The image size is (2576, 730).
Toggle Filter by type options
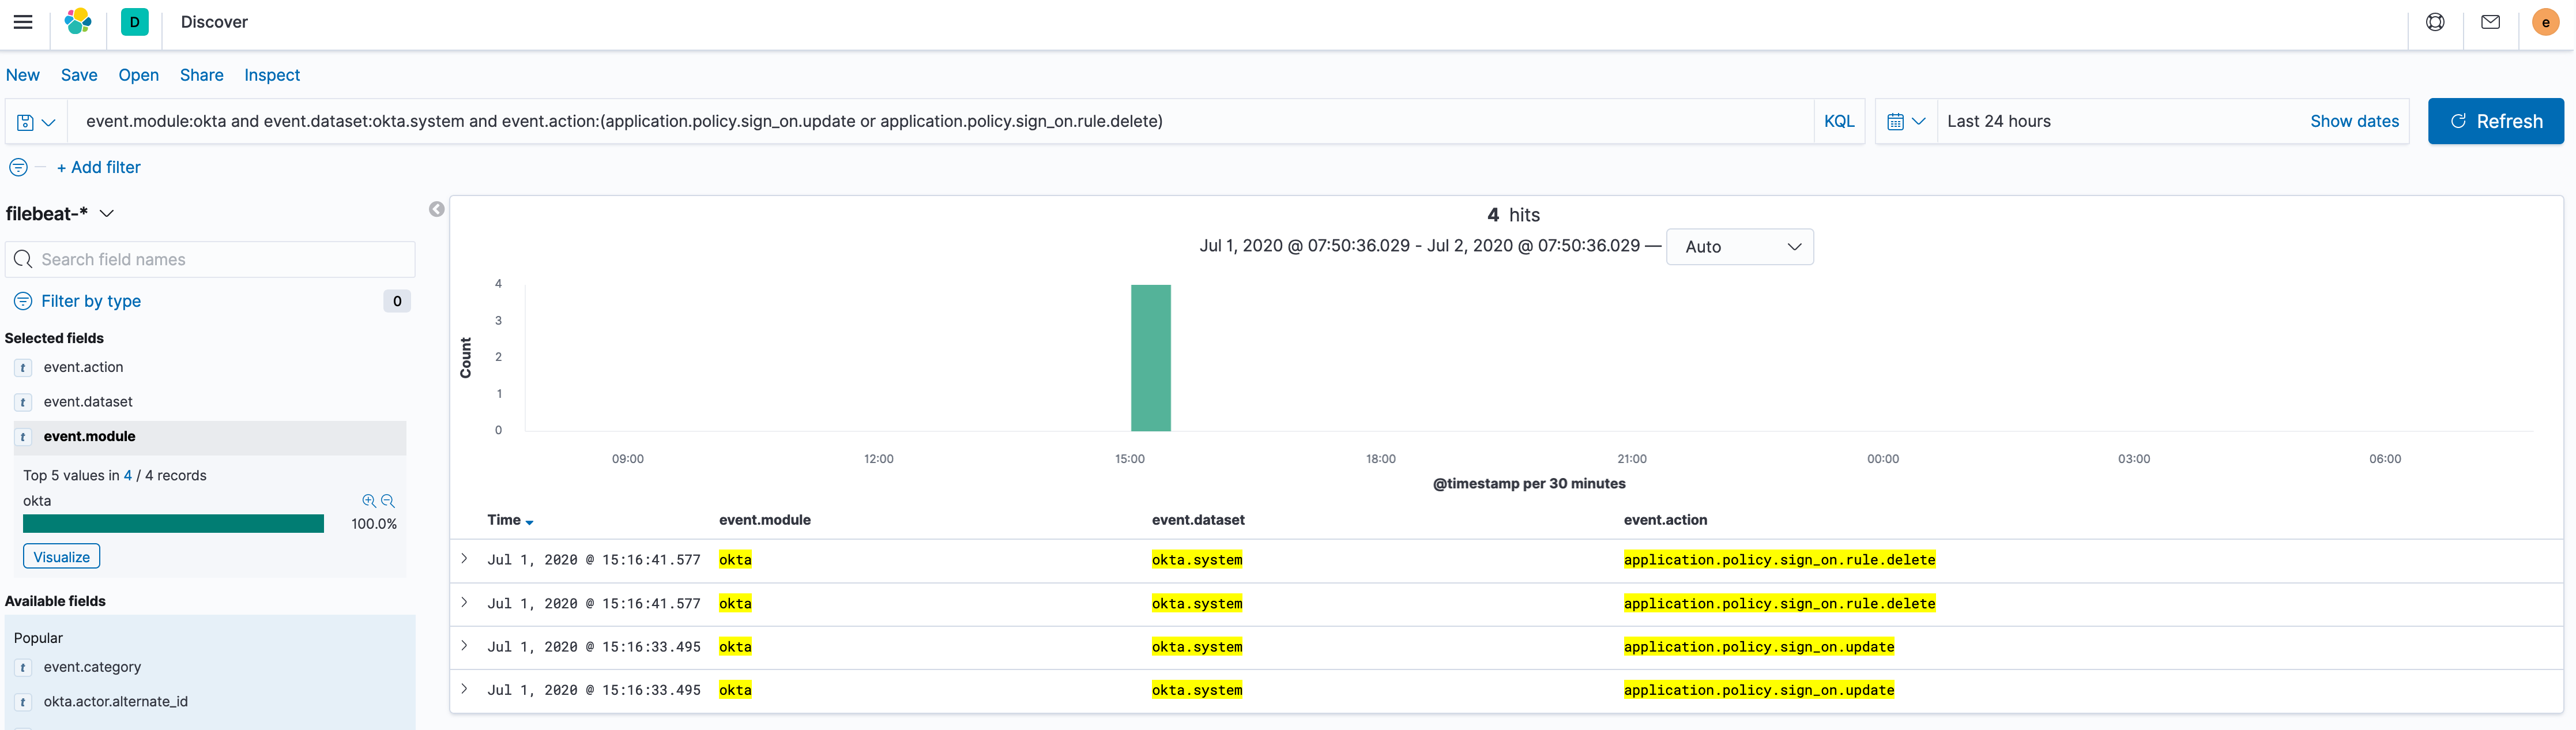tap(90, 301)
